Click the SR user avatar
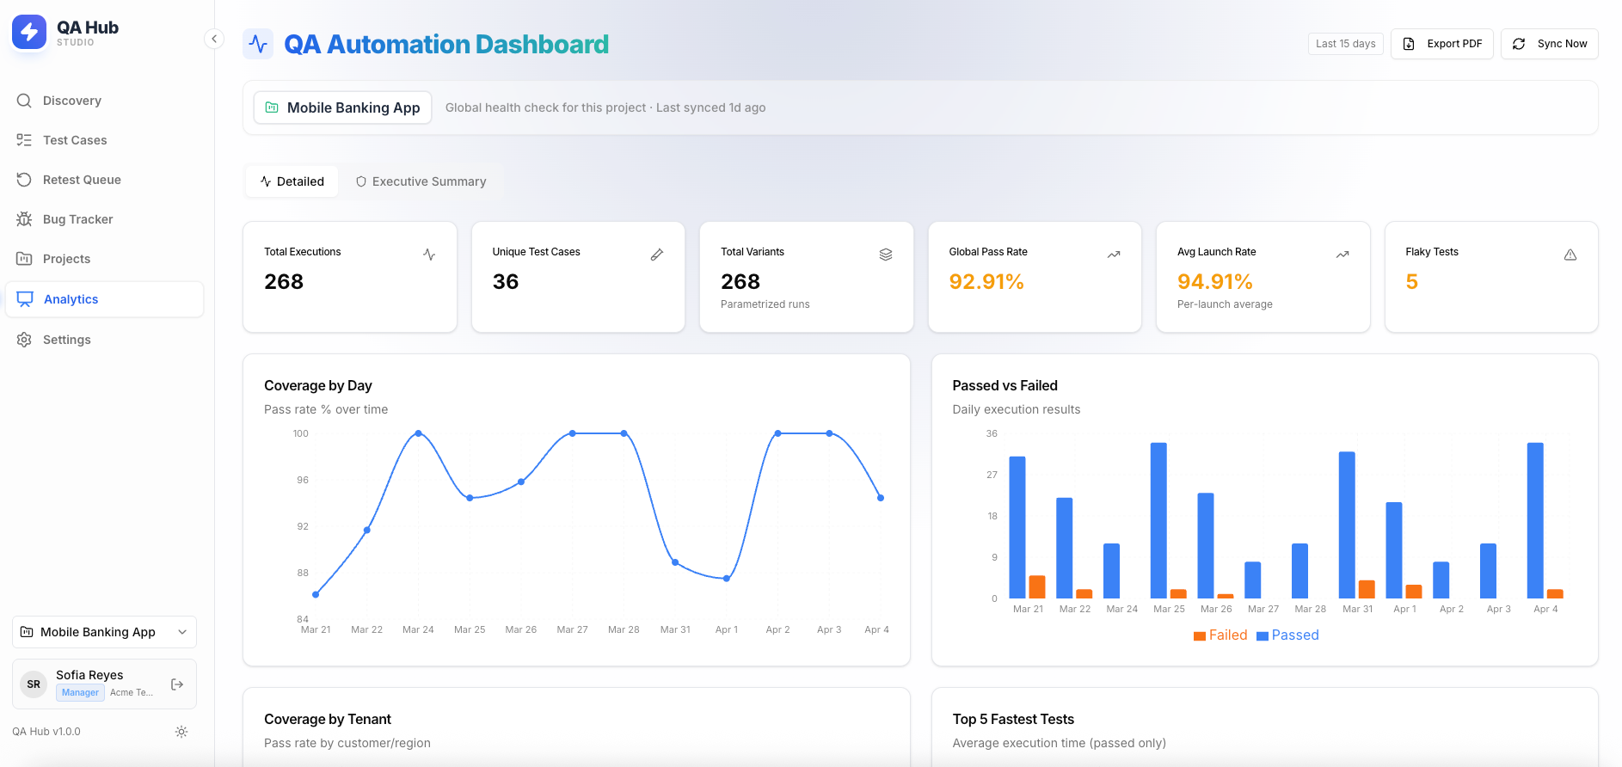The image size is (1622, 767). pyautogui.click(x=34, y=684)
